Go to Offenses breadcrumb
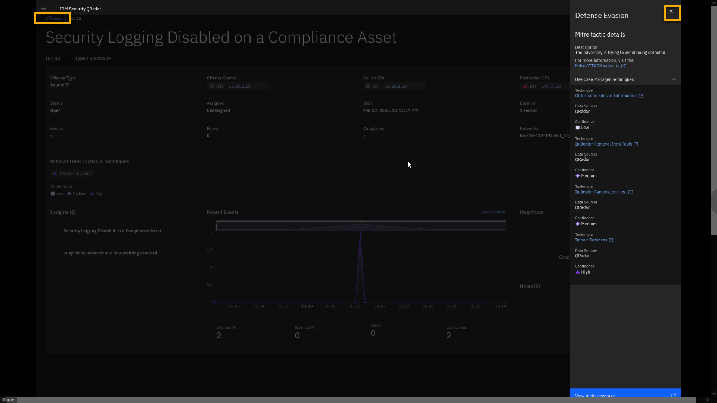 click(54, 18)
